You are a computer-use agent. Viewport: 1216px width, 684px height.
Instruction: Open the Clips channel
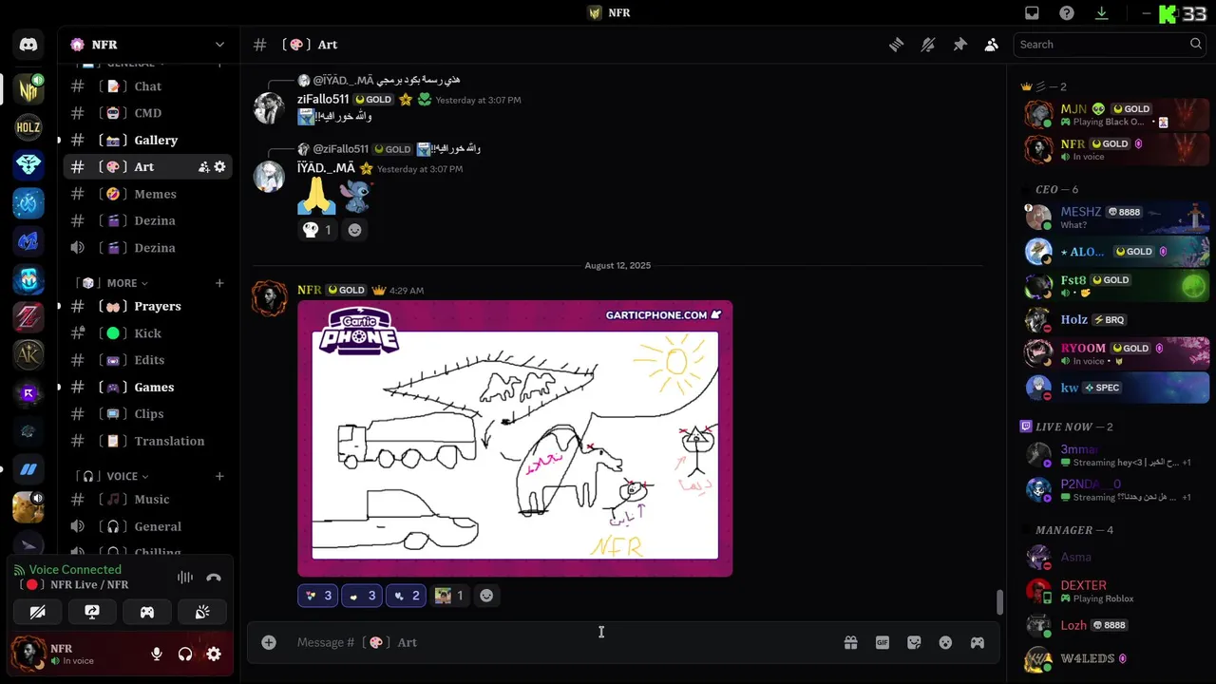147,414
